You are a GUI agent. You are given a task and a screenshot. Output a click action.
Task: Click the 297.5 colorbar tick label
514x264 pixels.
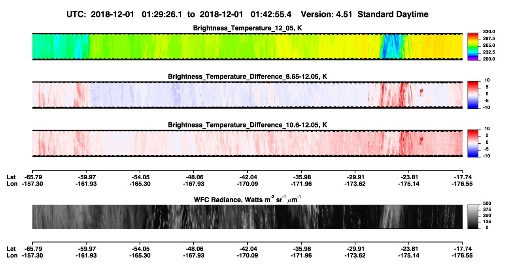[488, 38]
